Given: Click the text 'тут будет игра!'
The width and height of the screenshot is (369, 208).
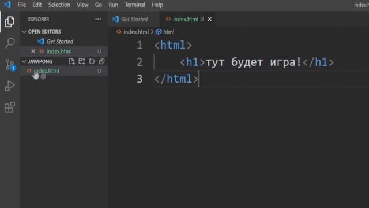Looking at the screenshot, I should coord(254,62).
